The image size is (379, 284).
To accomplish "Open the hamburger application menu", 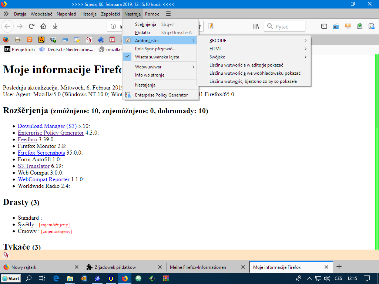I will [x=168, y=14].
